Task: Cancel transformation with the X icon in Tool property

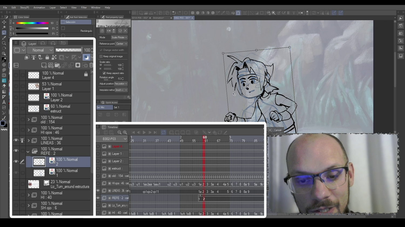Action: pos(125,31)
